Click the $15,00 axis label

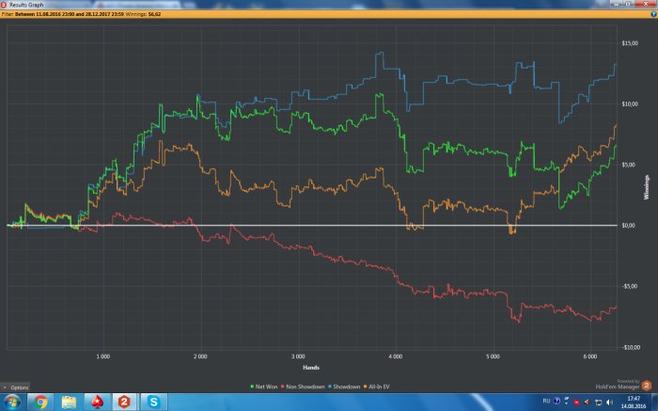tap(630, 43)
